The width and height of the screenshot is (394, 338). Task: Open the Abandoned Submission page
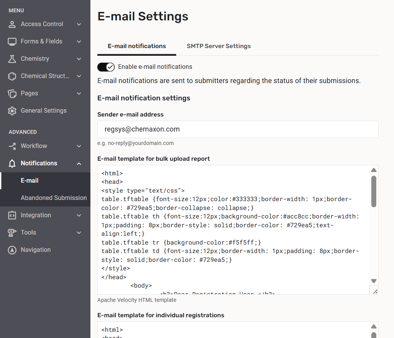[53, 198]
